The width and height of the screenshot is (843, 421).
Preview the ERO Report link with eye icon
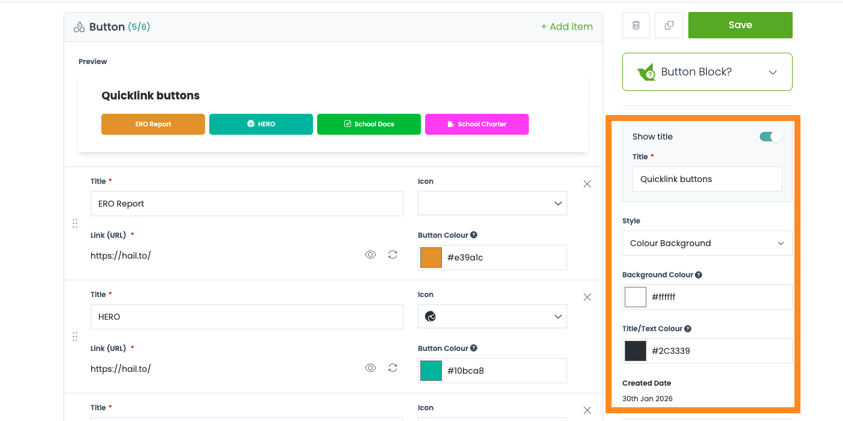coord(371,255)
